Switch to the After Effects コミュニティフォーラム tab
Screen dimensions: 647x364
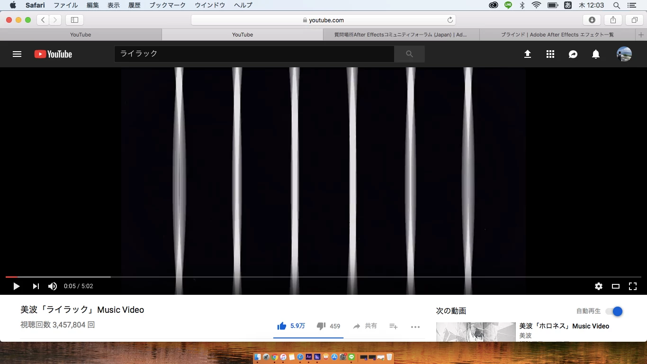tap(401, 35)
